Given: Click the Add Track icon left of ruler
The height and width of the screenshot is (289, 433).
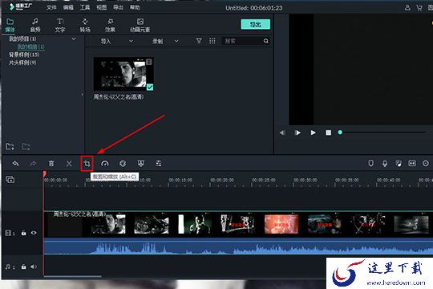Looking at the screenshot, I should (x=10, y=180).
